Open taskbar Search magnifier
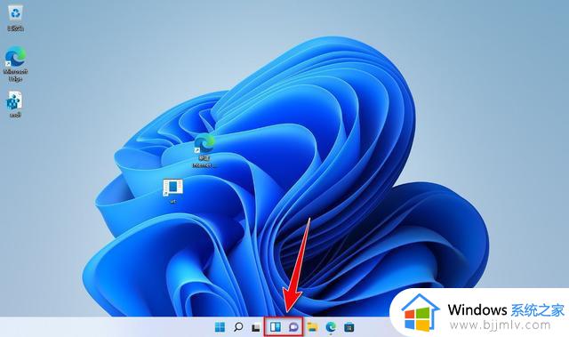569x337 pixels. (238, 327)
